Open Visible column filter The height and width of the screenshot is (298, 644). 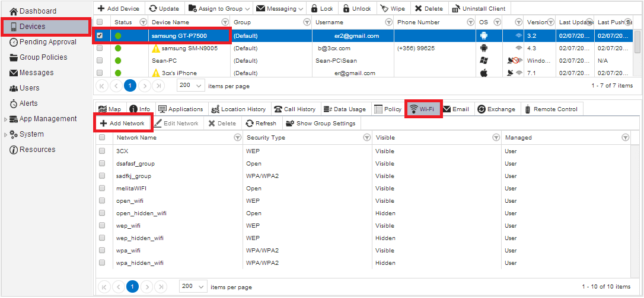pyautogui.click(x=496, y=138)
